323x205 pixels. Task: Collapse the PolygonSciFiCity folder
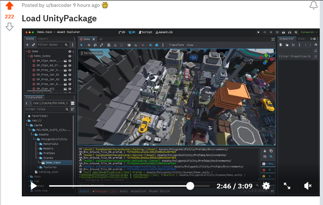(x=35, y=139)
